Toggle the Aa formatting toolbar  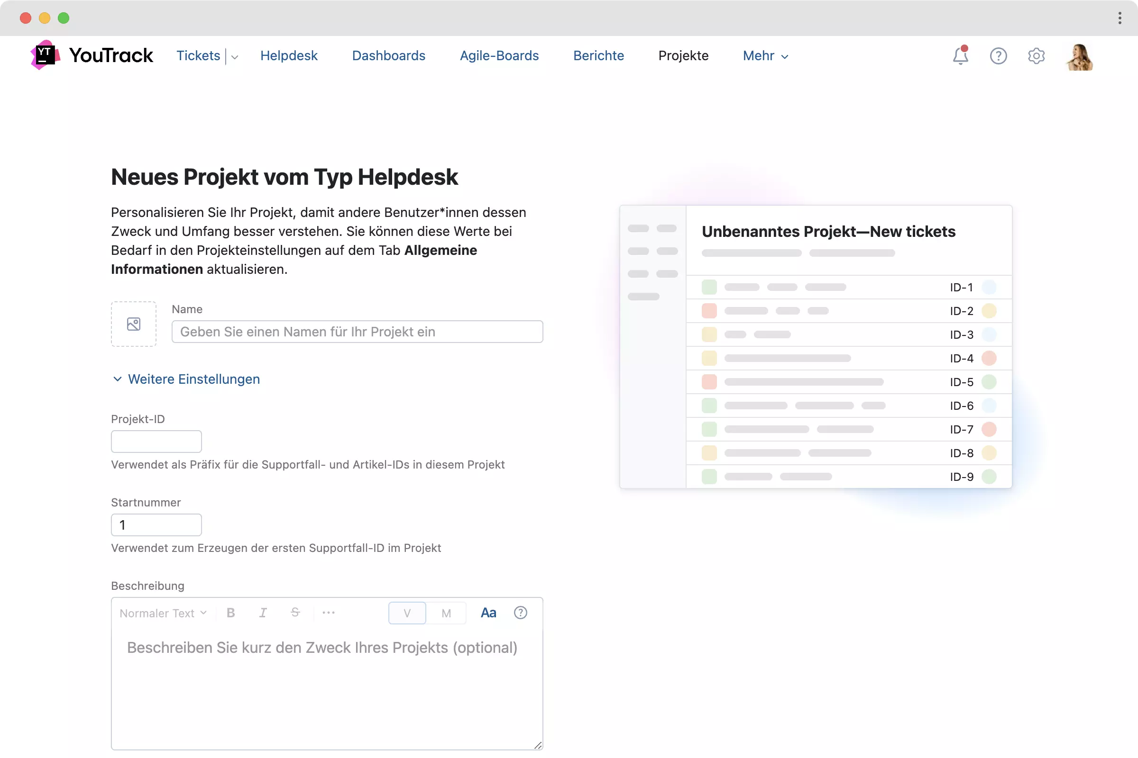[488, 613]
